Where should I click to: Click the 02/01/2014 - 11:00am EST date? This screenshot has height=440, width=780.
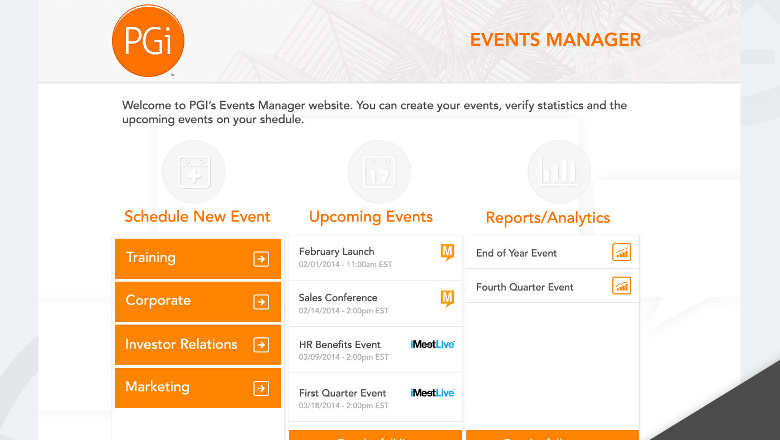[345, 264]
